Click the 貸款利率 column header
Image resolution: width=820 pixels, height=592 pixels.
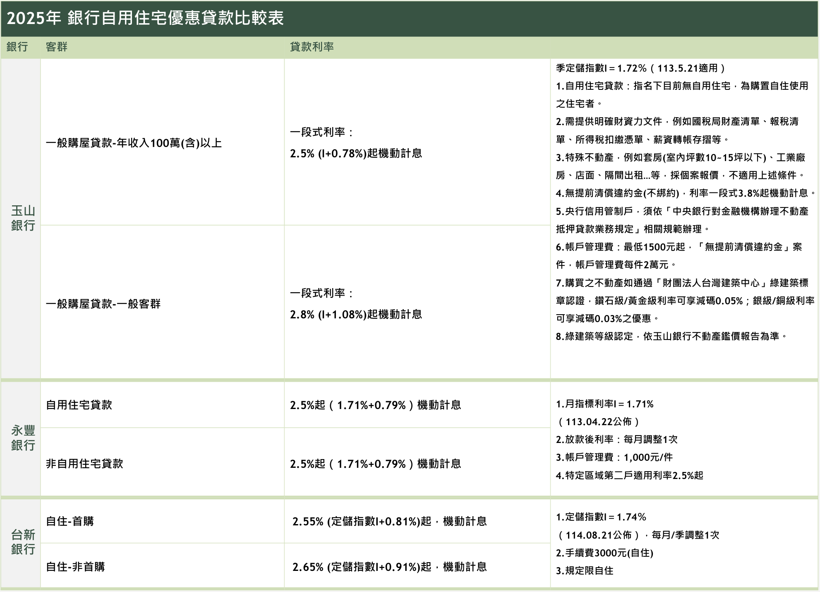[312, 47]
